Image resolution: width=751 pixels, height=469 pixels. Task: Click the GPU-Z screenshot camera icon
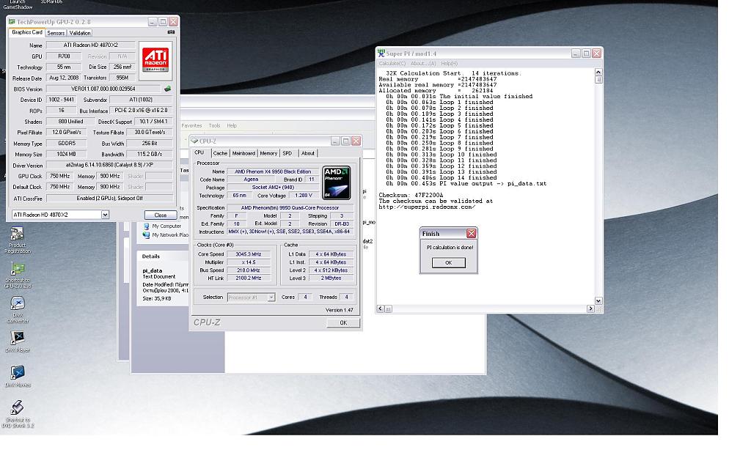tap(171, 32)
